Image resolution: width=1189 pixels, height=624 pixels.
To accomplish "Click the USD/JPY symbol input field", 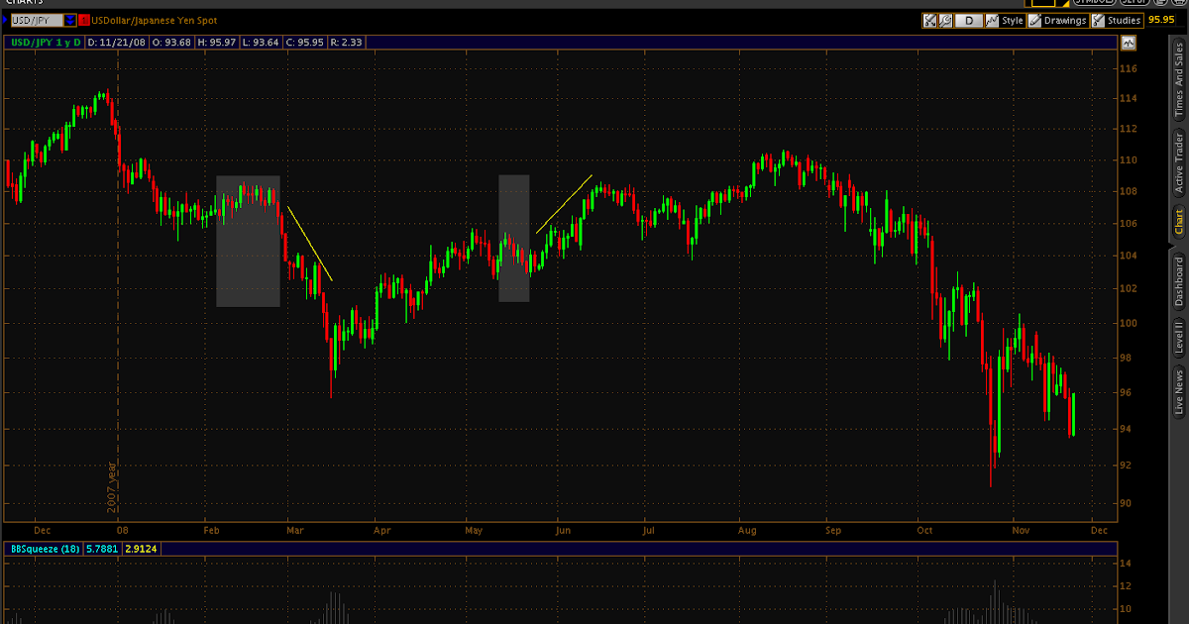I will pyautogui.click(x=36, y=20).
